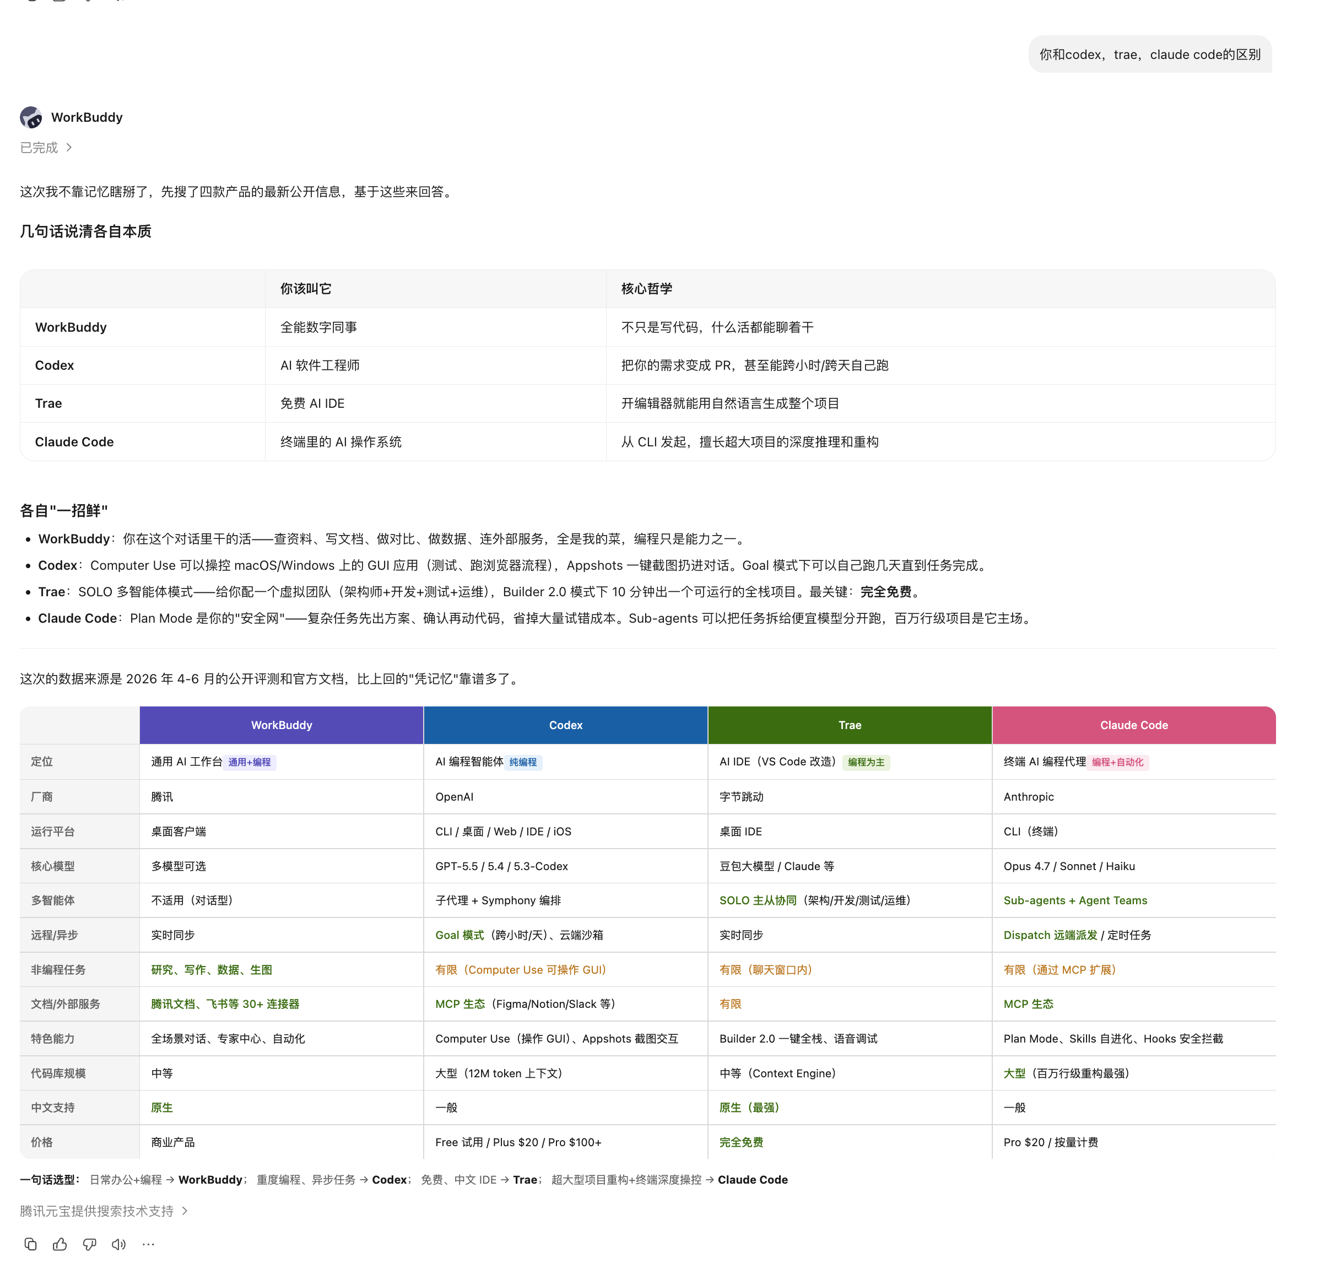Copy the response using the copy icon
The width and height of the screenshot is (1319, 1263).
tap(30, 1244)
